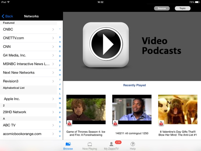The width and height of the screenshot is (201, 151).
Task: Jump to index letter H
Action: [x=60, y=75]
